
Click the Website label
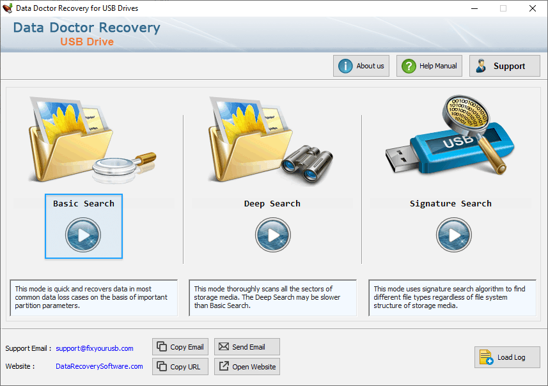point(20,366)
